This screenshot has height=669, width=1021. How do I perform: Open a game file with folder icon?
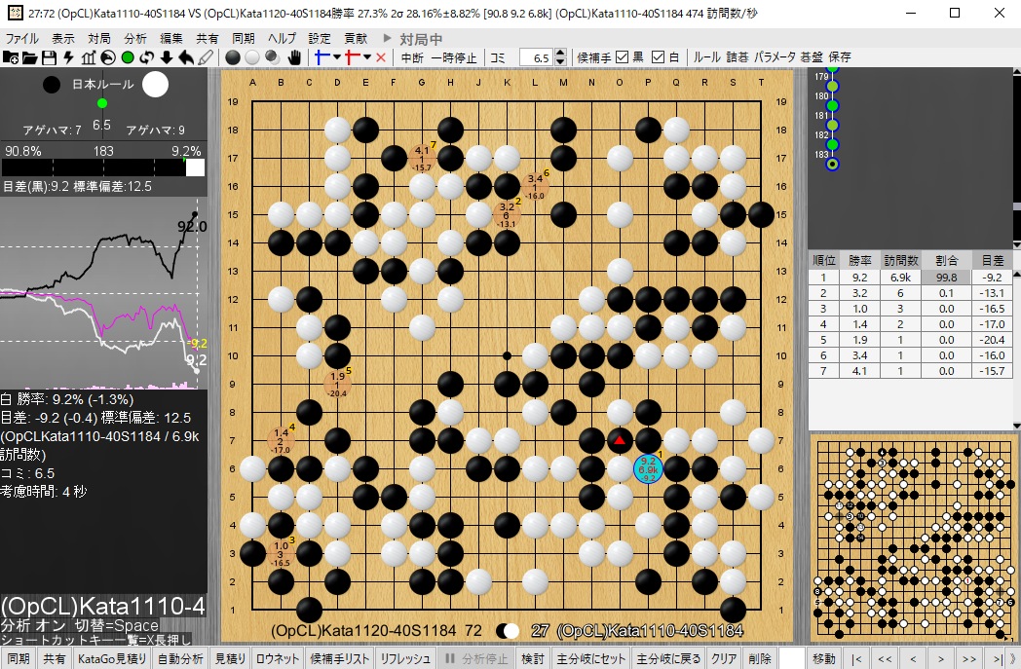click(29, 57)
